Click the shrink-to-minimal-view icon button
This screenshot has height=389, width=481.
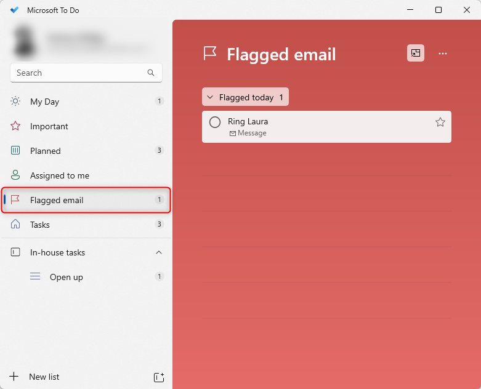tap(416, 53)
